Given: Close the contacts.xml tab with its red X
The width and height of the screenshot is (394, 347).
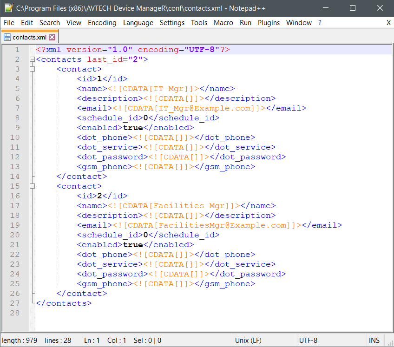Looking at the screenshot, I should [52, 37].
